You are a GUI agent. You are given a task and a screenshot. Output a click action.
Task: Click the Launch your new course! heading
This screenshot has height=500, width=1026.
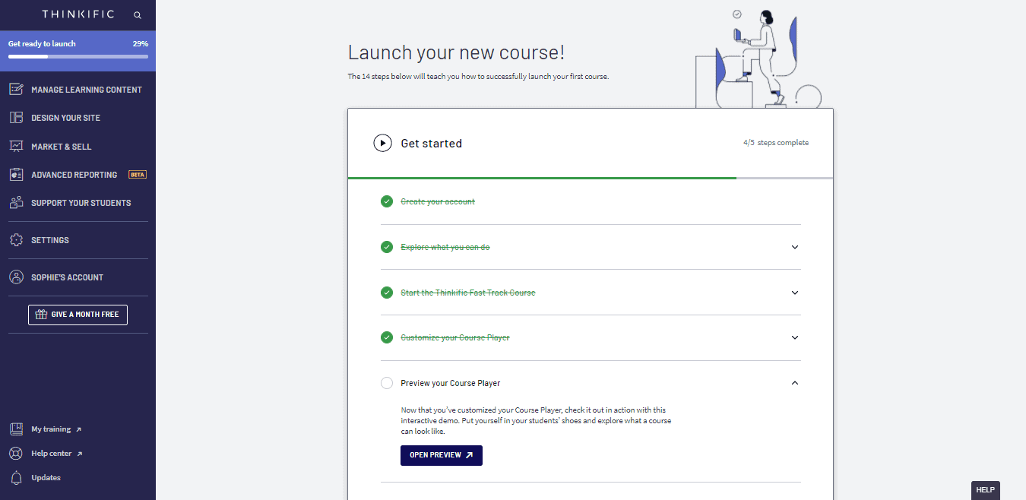click(x=457, y=52)
